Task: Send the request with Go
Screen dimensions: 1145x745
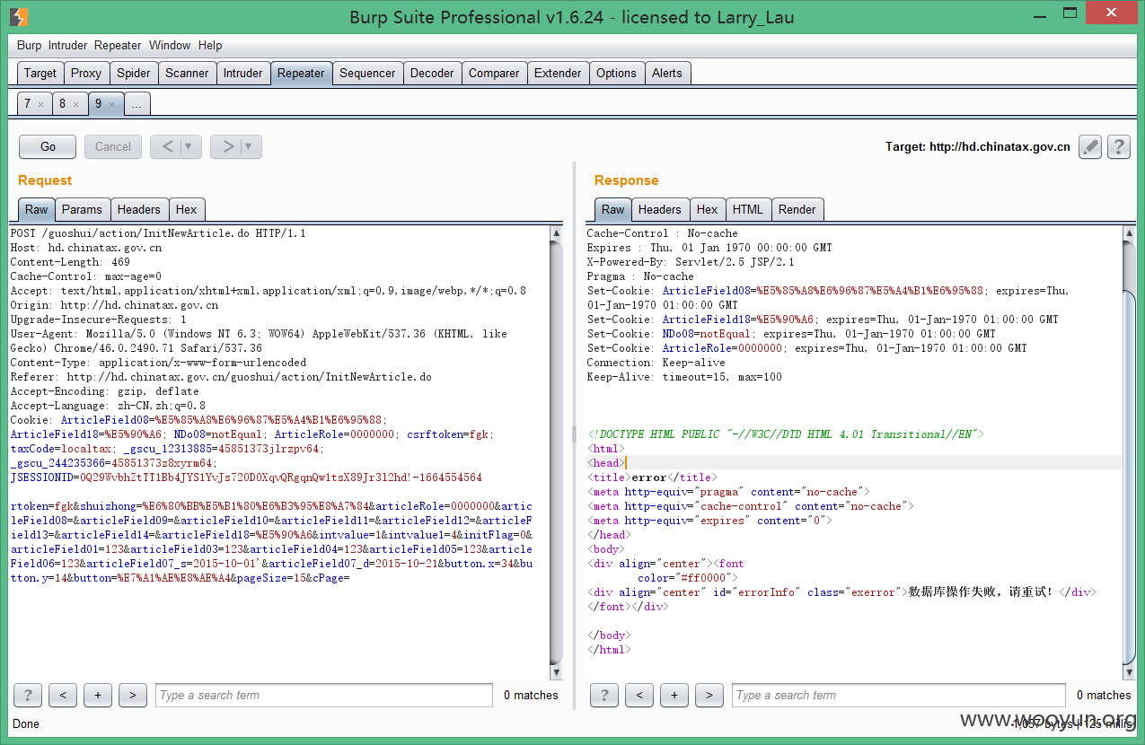Action: coord(48,146)
